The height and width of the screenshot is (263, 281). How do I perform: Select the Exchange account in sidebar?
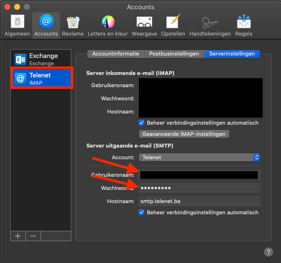pyautogui.click(x=41, y=59)
